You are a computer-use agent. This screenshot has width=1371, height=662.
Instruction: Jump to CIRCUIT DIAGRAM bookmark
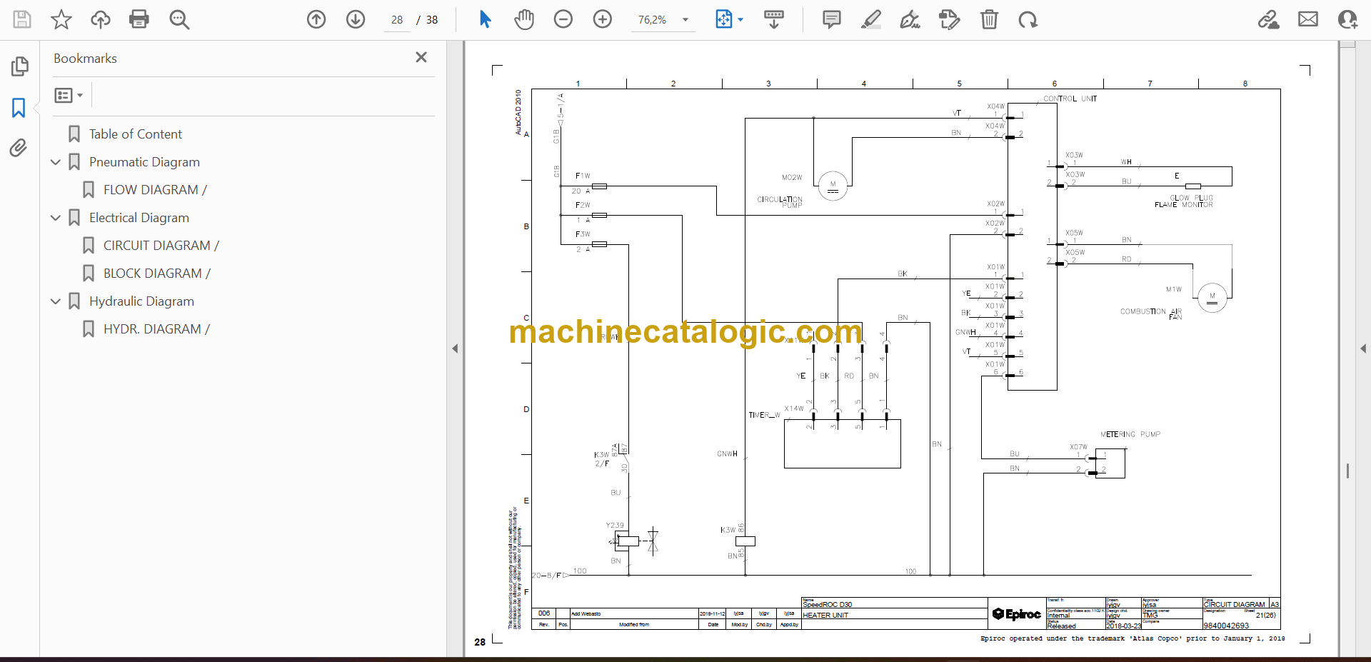tap(161, 246)
